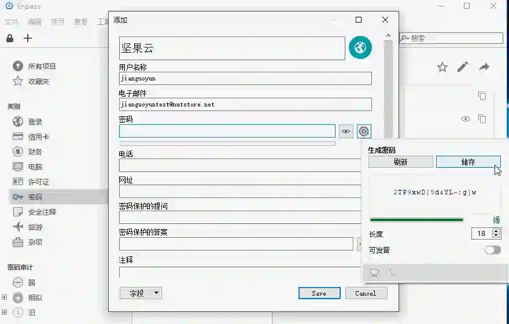
Task: Click the 电子邮件 email field
Action: tap(245, 104)
